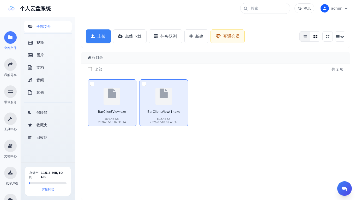Click the 收藏夹 star icon
The height and width of the screenshot is (200, 356).
[x=30, y=125]
